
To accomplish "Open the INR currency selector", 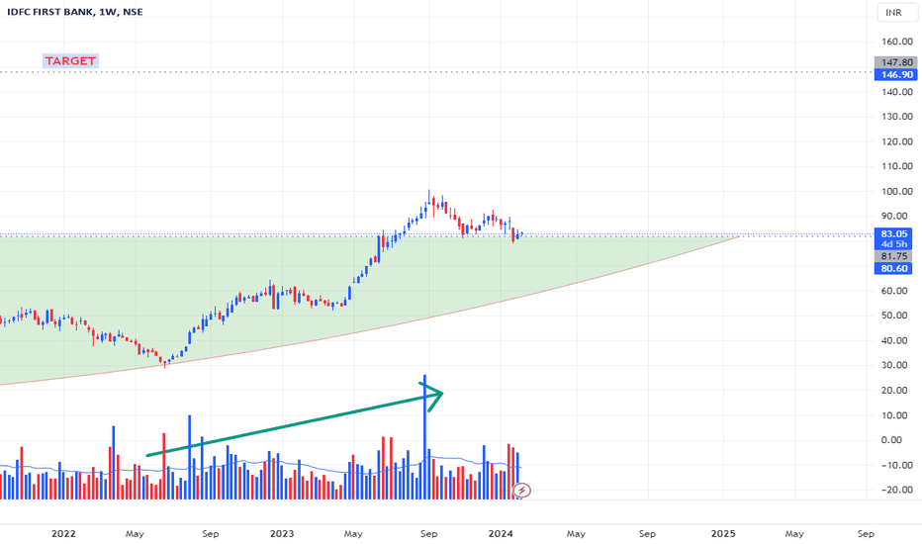I will [x=897, y=12].
